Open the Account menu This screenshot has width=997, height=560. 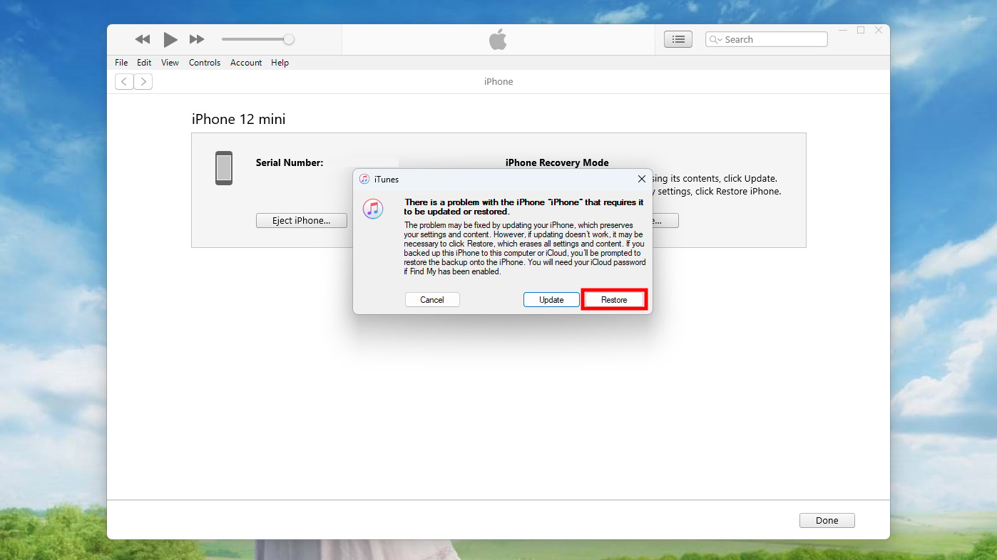click(246, 63)
